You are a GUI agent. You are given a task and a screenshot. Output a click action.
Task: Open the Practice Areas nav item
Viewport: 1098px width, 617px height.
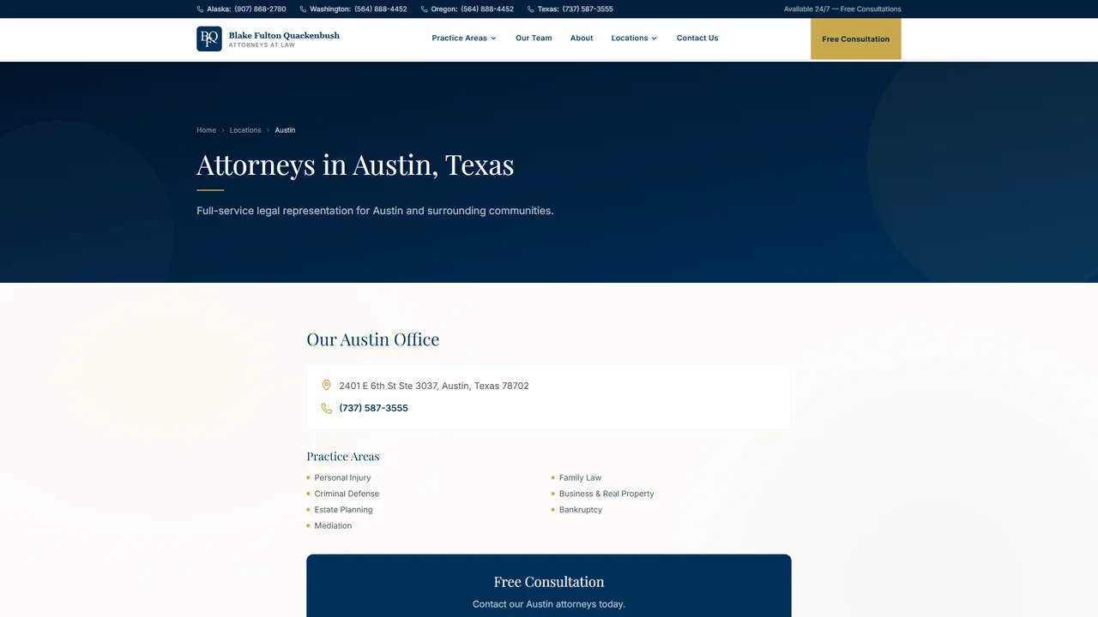464,39
